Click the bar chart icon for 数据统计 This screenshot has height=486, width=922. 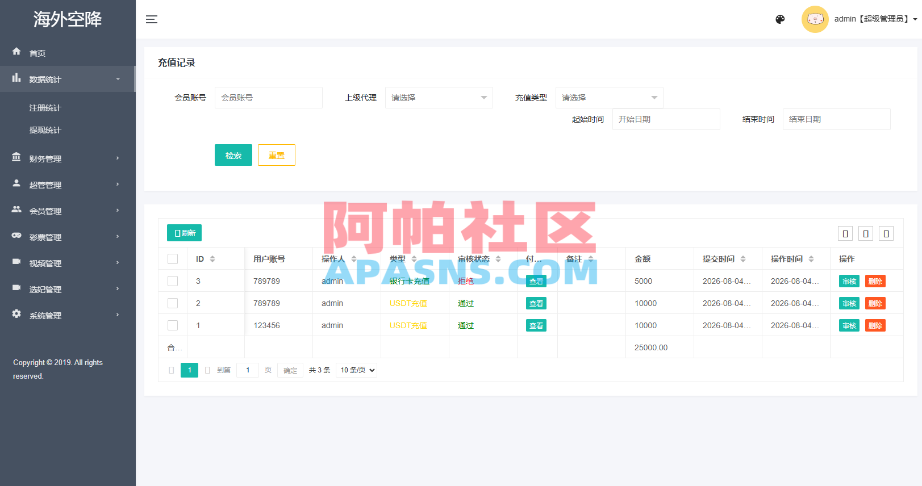click(16, 78)
